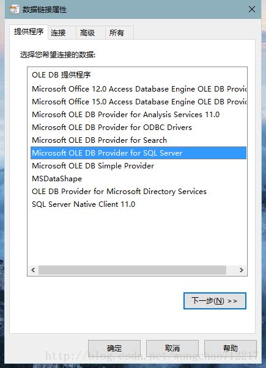Close the 数据链接属性 dialog

252,9
